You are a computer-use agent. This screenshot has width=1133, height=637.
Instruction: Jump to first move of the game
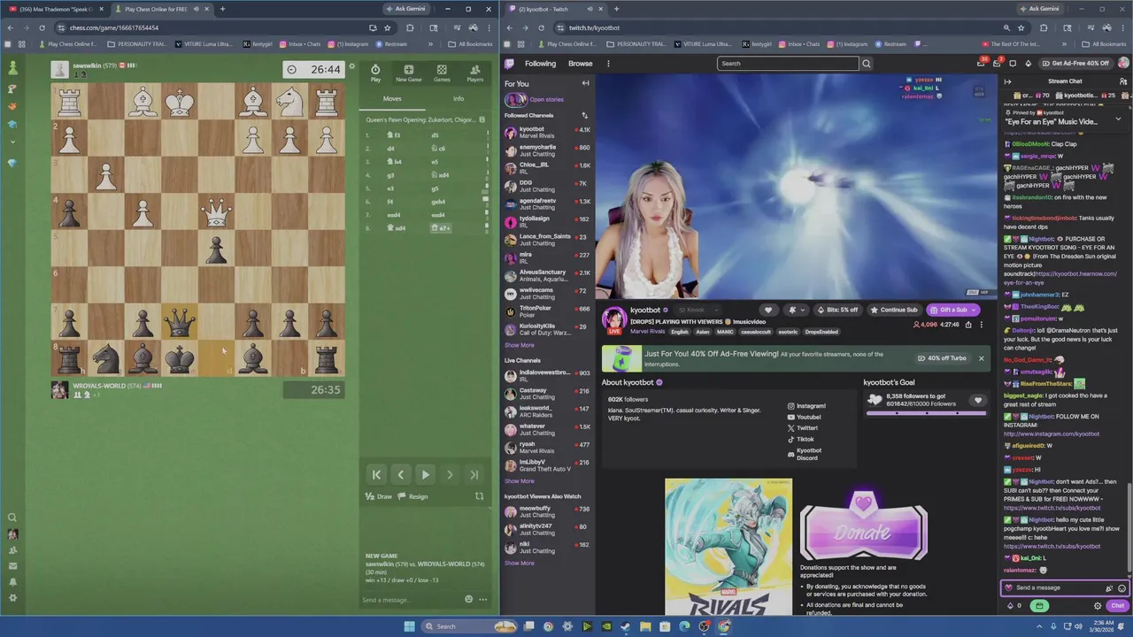click(376, 475)
